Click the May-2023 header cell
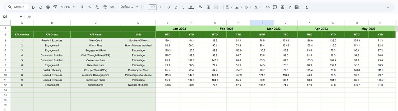 coord(368,29)
